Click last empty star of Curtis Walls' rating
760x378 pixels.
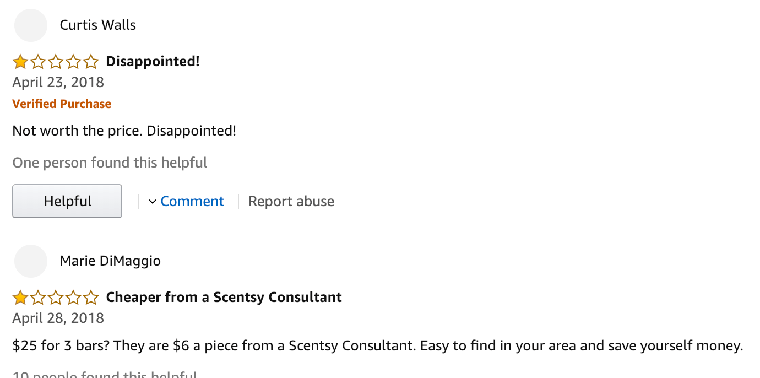point(90,62)
